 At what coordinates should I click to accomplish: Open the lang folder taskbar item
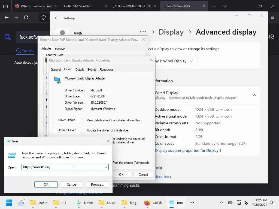click(130, 202)
